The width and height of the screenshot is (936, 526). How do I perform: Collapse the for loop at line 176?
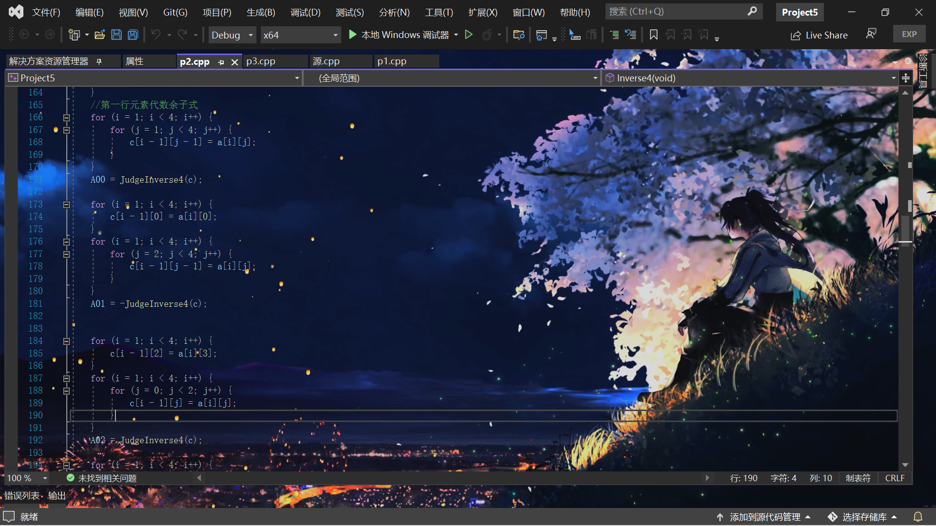(66, 242)
